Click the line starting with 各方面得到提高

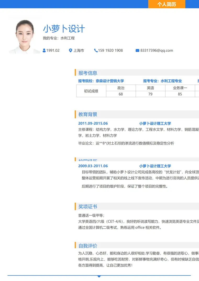(x=105, y=265)
